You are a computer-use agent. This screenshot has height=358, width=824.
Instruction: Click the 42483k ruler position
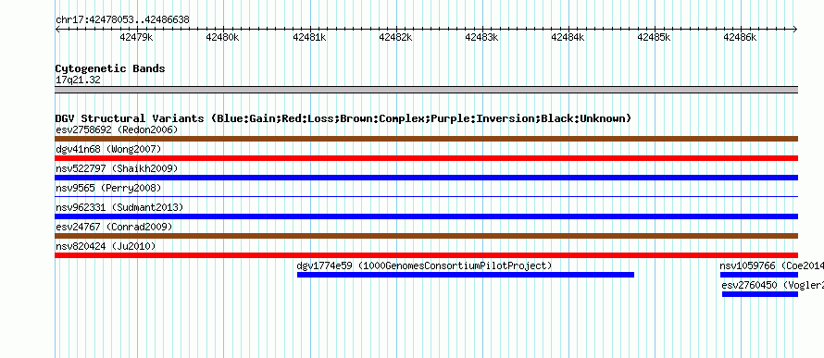481,37
